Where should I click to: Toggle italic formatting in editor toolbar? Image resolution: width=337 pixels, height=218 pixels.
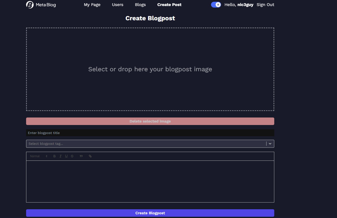pyautogui.click(x=60, y=156)
